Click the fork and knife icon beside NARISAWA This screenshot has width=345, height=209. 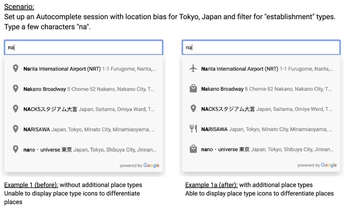point(193,129)
